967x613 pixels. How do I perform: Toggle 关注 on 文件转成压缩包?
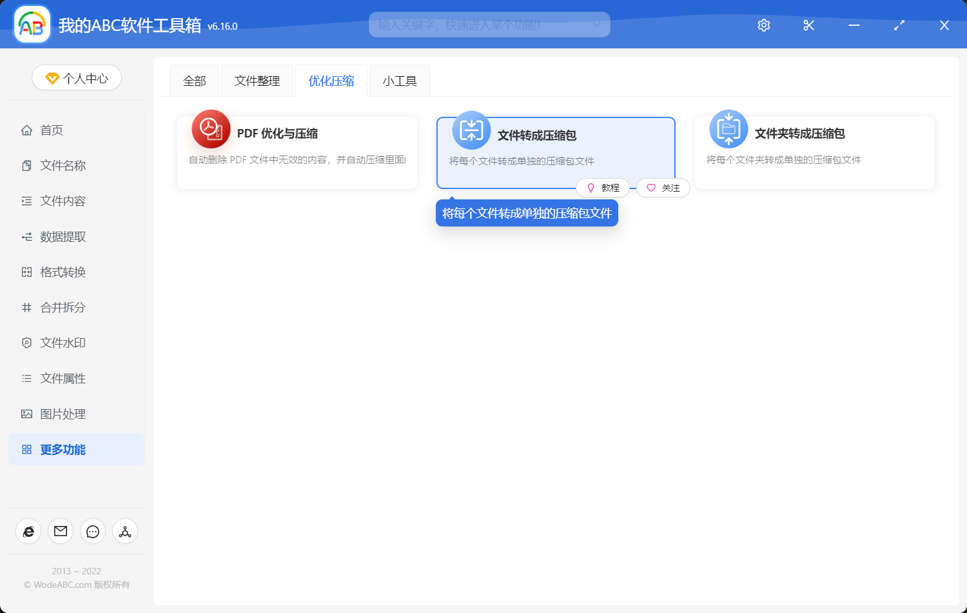point(663,188)
